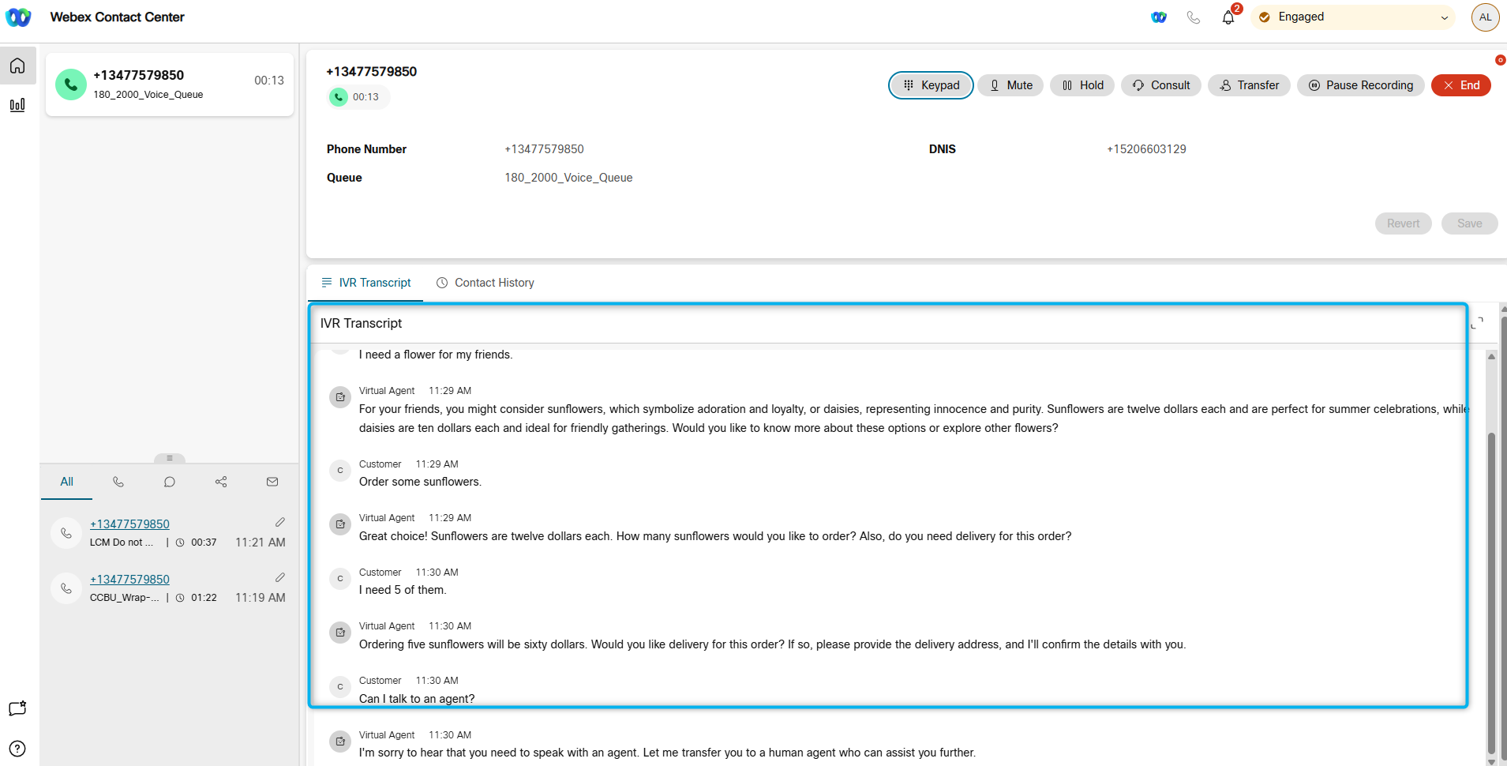1507x766 pixels.
Task: Collapse the task list panel handle
Action: pyautogui.click(x=170, y=459)
